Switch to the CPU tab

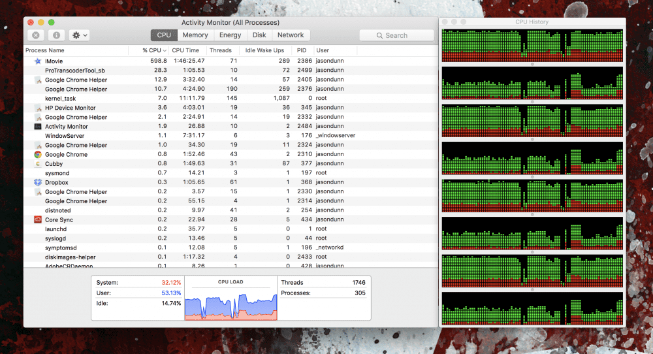164,35
